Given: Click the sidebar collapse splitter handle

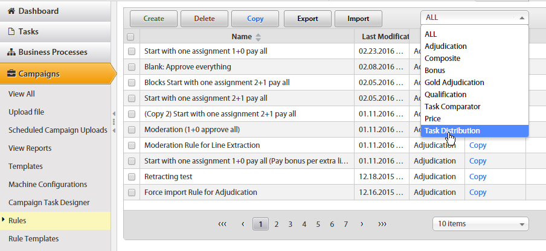Looking at the screenshot, I should tap(114, 122).
